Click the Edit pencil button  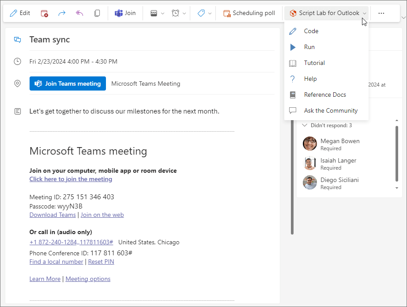20,13
